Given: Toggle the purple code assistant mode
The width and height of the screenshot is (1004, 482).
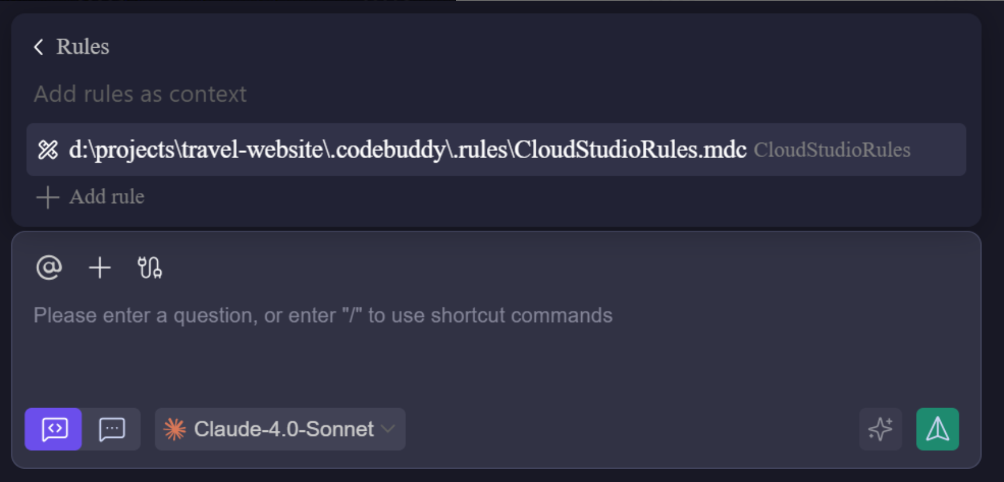Looking at the screenshot, I should (53, 430).
